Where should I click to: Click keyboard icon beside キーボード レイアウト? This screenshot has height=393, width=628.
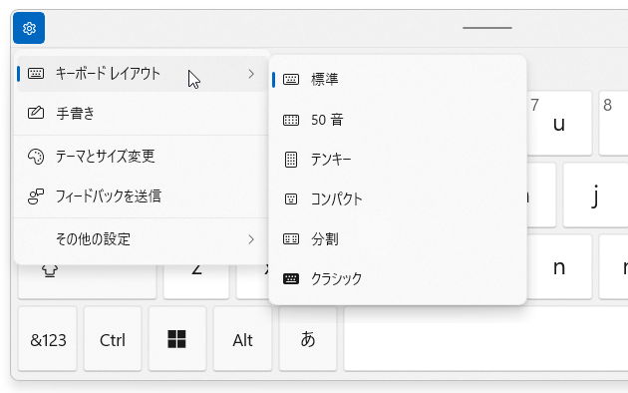point(36,73)
